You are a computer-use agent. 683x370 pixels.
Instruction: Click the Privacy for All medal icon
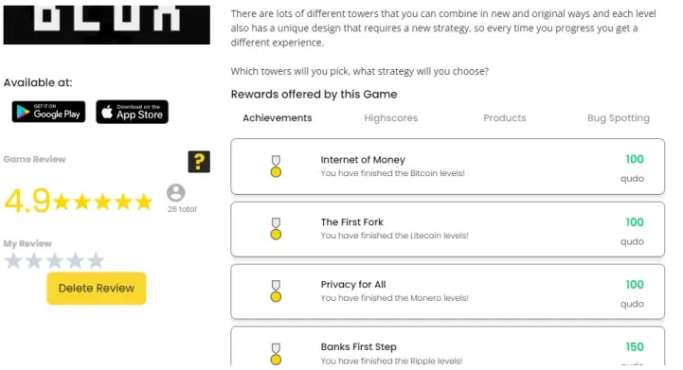coord(276,291)
